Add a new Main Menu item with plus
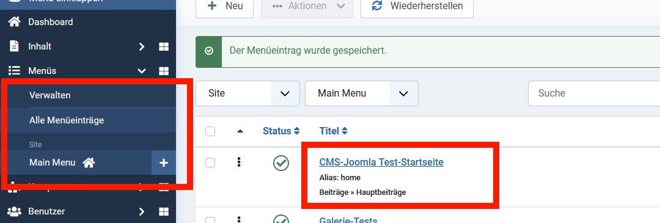Screen dimensions: 660x223 [164, 163]
